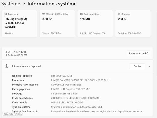
Task: Click the Mémoire RAM installée icon
Action: tap(43, 14)
